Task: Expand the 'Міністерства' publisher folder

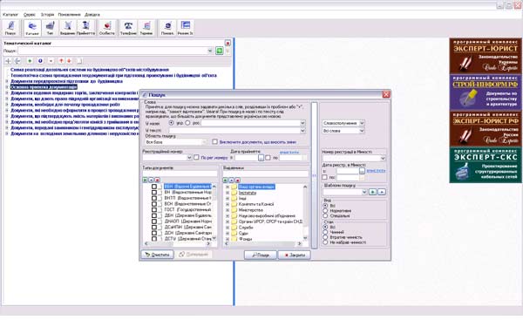Action: [228, 210]
